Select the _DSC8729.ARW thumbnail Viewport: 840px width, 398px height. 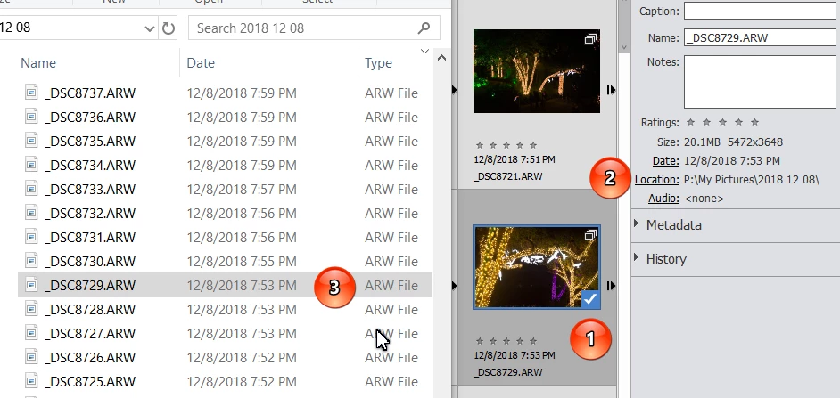(x=536, y=267)
